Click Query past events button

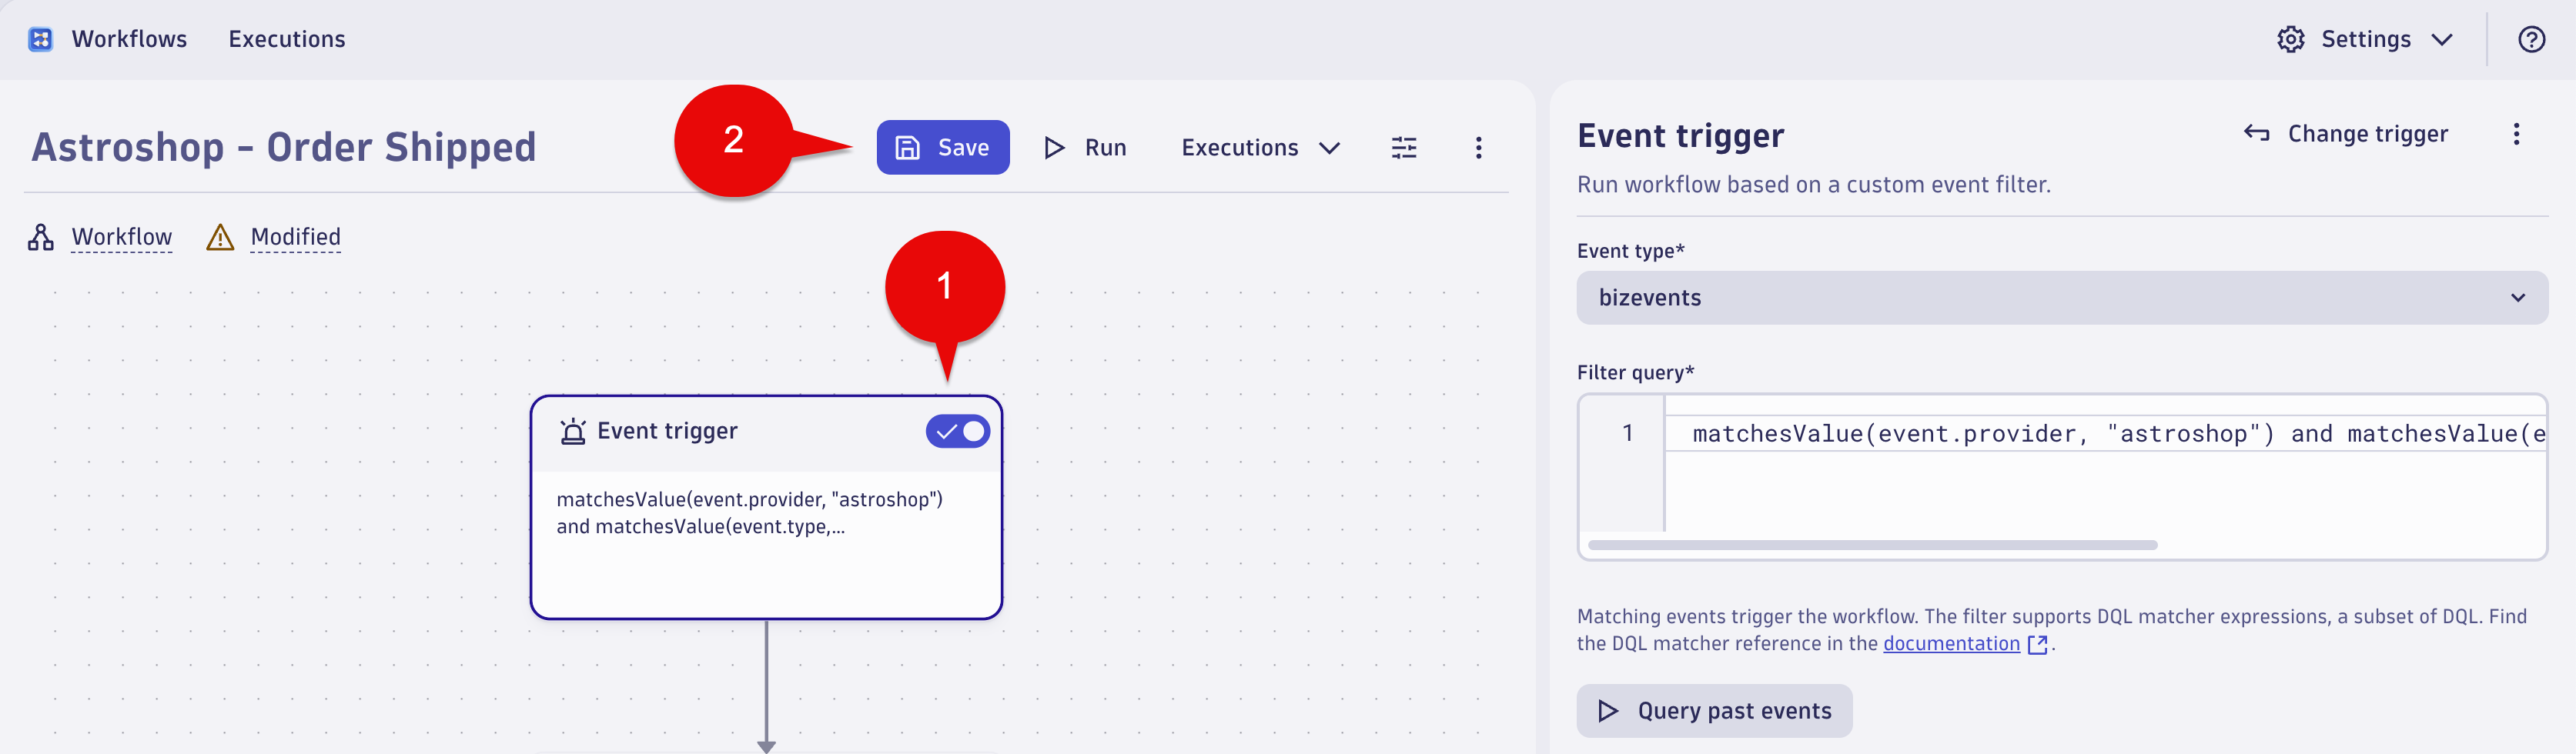pyautogui.click(x=1714, y=711)
